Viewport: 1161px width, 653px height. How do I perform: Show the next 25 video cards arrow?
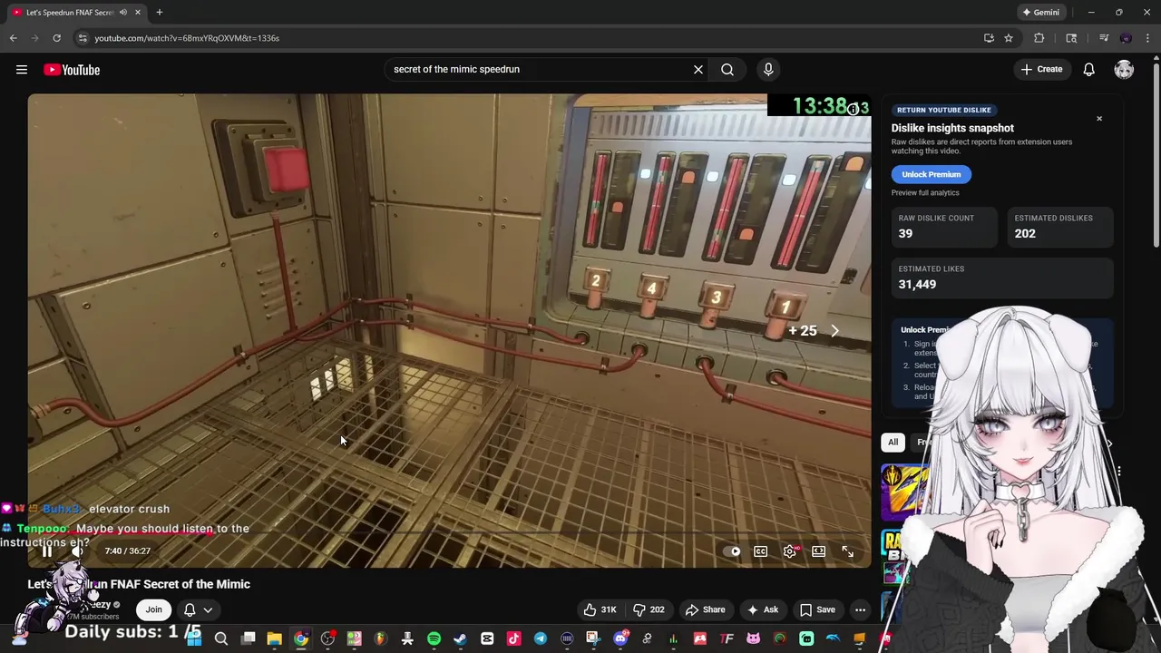(835, 331)
